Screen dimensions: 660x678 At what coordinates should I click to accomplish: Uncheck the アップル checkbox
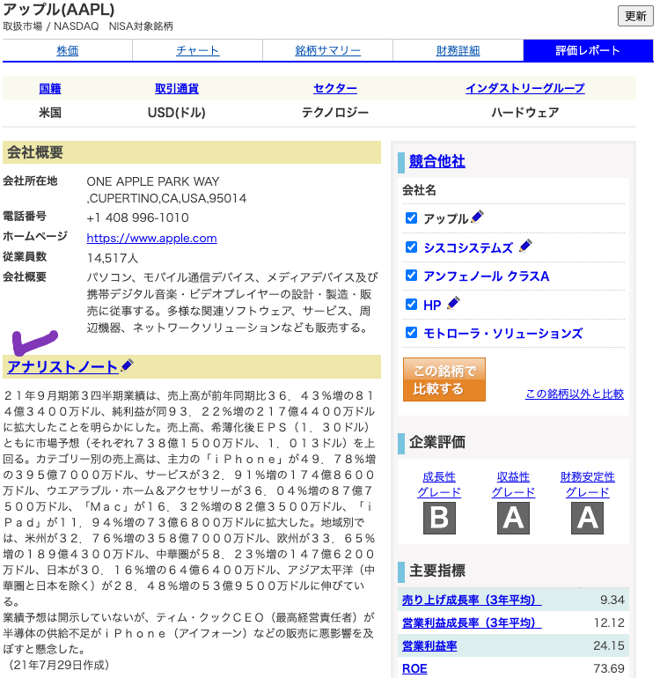(x=412, y=218)
